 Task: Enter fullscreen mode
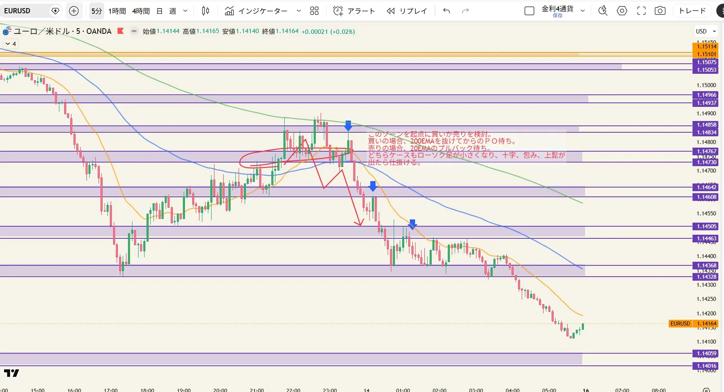[641, 11]
